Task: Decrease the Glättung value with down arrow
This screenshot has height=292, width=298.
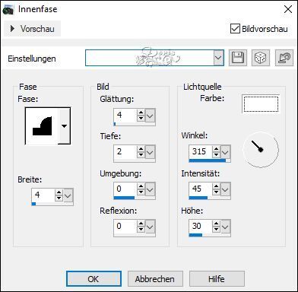Action: tap(141, 119)
